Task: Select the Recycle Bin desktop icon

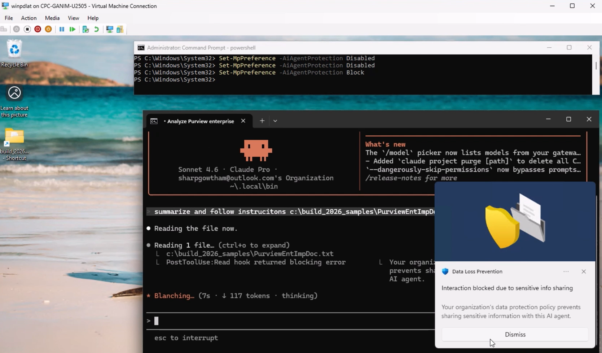Action: (x=14, y=53)
